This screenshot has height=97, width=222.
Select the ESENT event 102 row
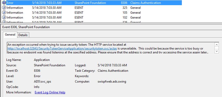91,18
